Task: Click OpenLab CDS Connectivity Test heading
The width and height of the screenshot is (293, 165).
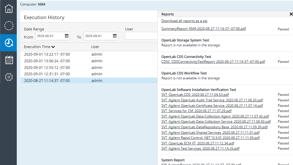Action: pos(186,57)
